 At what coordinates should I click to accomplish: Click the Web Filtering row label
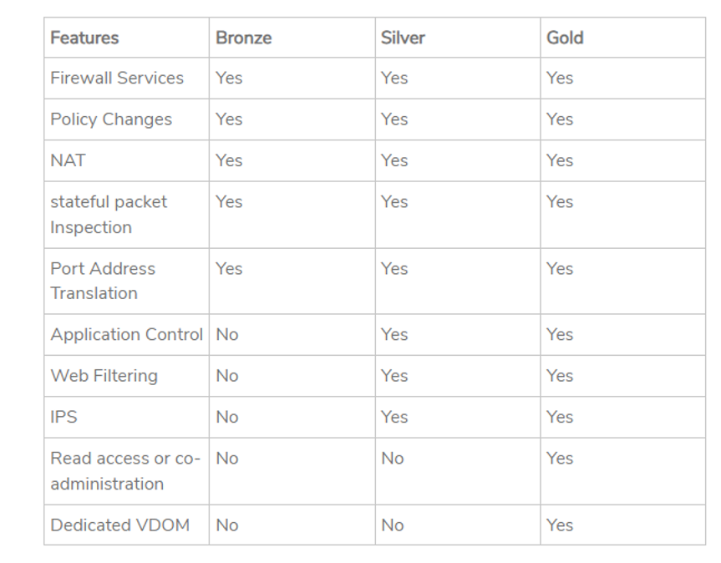click(x=104, y=376)
